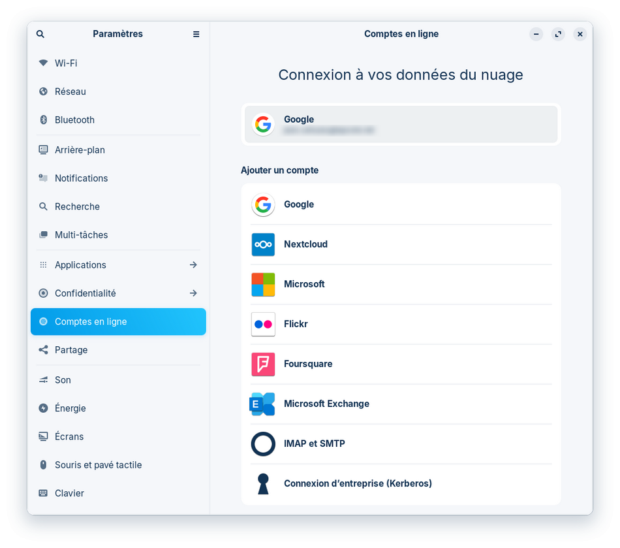Click the search icon in Paramètres header
This screenshot has height=548, width=620.
[40, 34]
